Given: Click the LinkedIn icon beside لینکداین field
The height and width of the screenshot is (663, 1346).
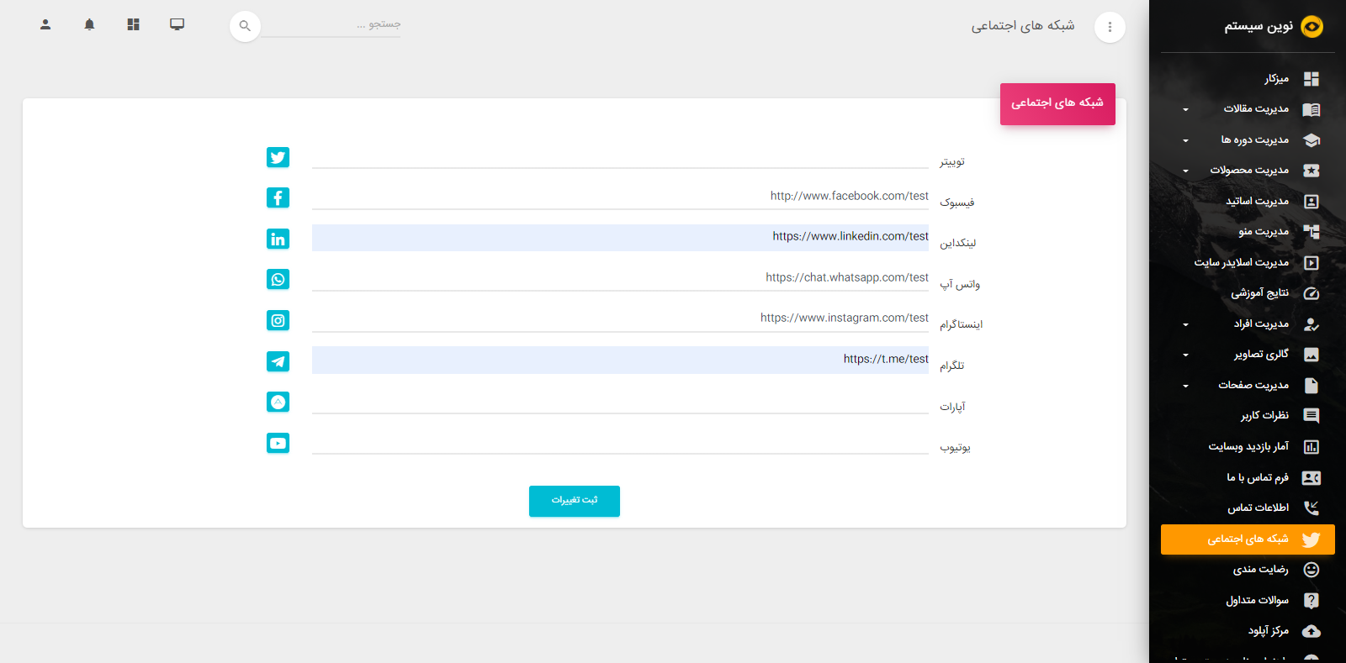Looking at the screenshot, I should (x=278, y=239).
